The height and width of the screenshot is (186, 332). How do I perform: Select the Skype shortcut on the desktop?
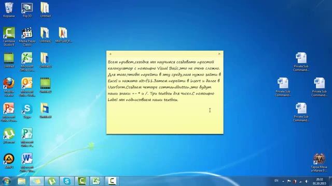pyautogui.click(x=27, y=111)
